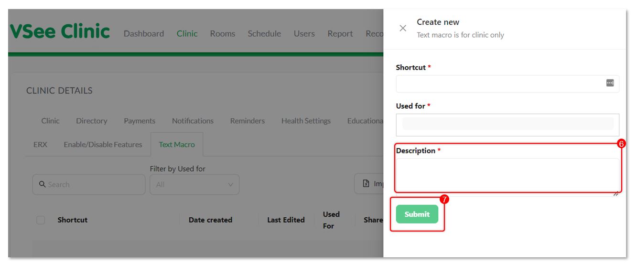Screen dimensions: 637x273
Task: Go to Rooms page
Action: click(223, 34)
